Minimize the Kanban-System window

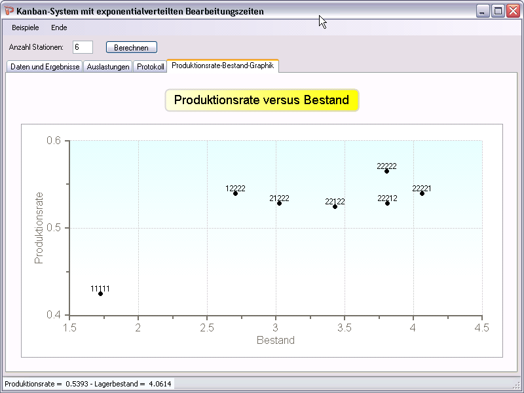[483, 11]
